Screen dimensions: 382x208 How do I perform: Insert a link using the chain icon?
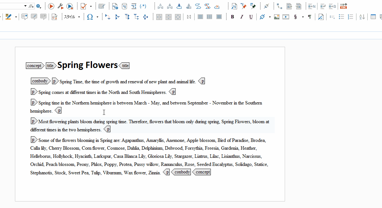tap(262, 17)
